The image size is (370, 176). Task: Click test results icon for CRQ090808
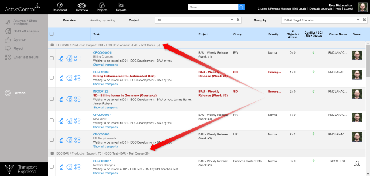77,140
